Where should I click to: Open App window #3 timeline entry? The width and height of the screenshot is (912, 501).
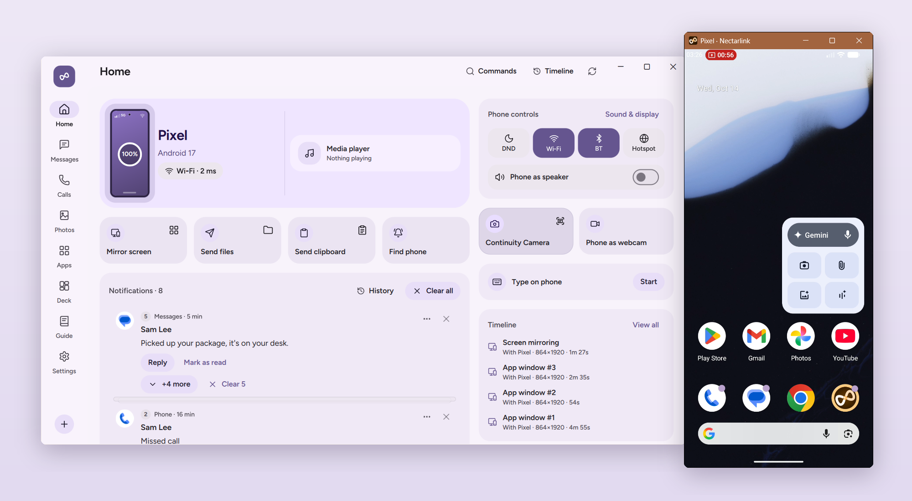click(x=576, y=372)
